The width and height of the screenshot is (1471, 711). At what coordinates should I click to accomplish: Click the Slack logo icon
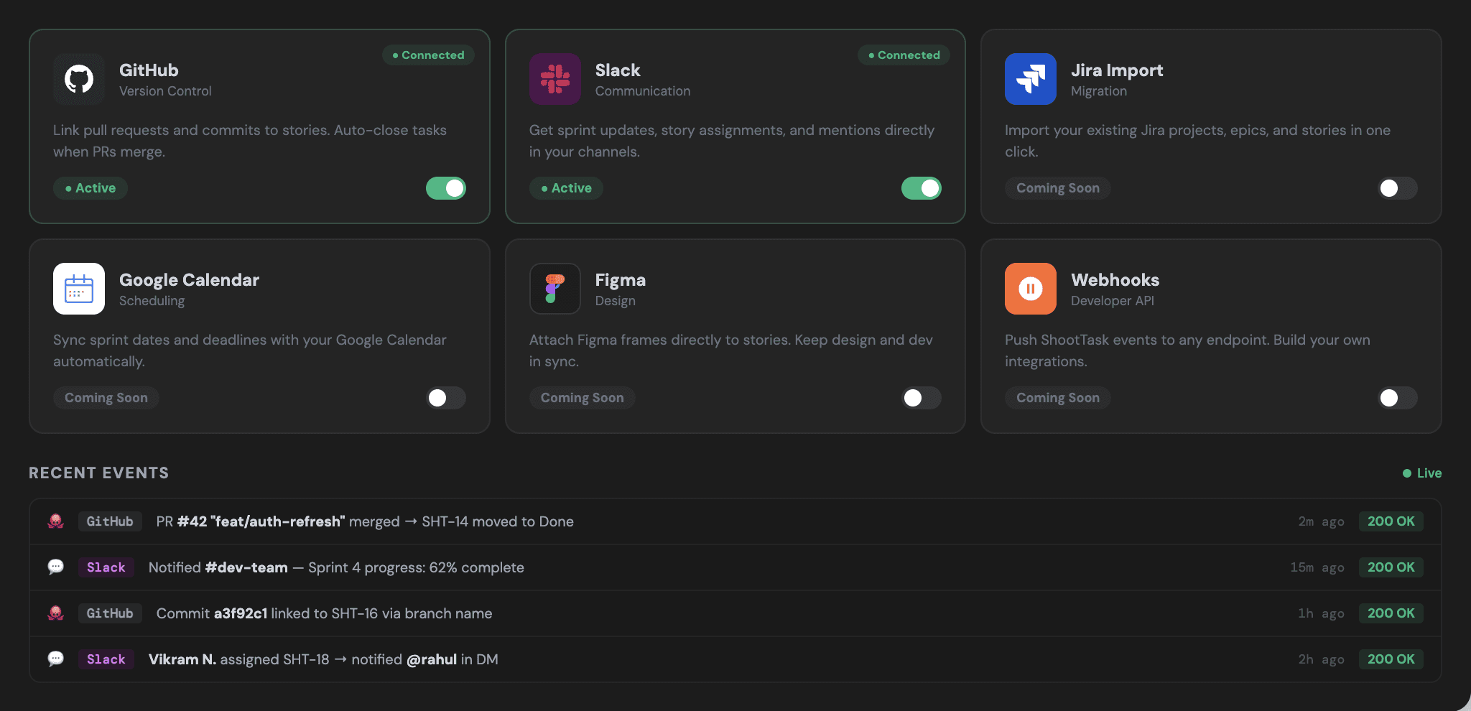(x=554, y=79)
